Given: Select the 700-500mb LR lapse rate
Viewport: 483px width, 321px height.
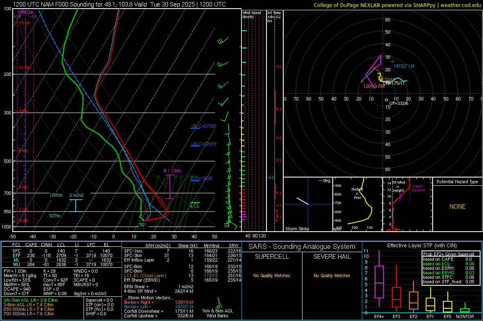Looking at the screenshot, I should coord(29,314).
